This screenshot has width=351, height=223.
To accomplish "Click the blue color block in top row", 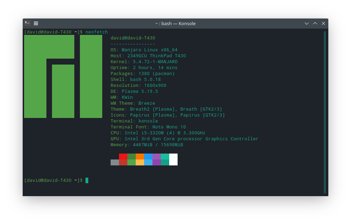I will [x=148, y=156].
